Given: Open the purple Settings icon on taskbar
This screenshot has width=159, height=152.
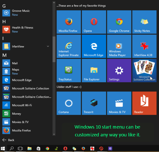Looking at the screenshot, I should pyautogui.click(x=110, y=148).
